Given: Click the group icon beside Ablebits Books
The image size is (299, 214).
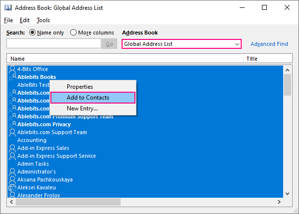Looking at the screenshot, I should point(12,77).
